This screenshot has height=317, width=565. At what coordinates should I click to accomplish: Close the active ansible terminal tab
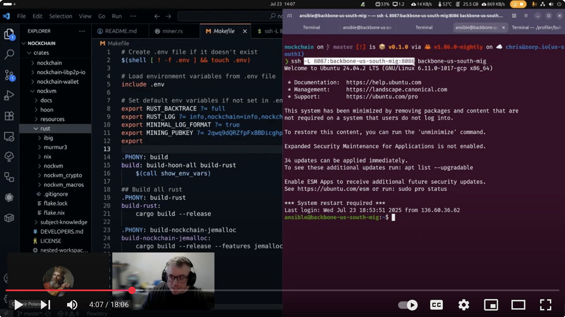[503, 28]
